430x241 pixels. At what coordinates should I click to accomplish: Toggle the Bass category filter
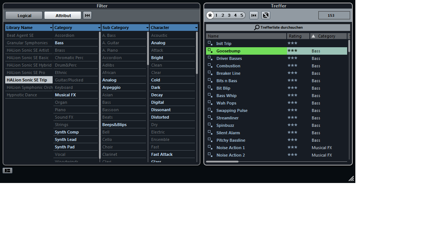76,43
